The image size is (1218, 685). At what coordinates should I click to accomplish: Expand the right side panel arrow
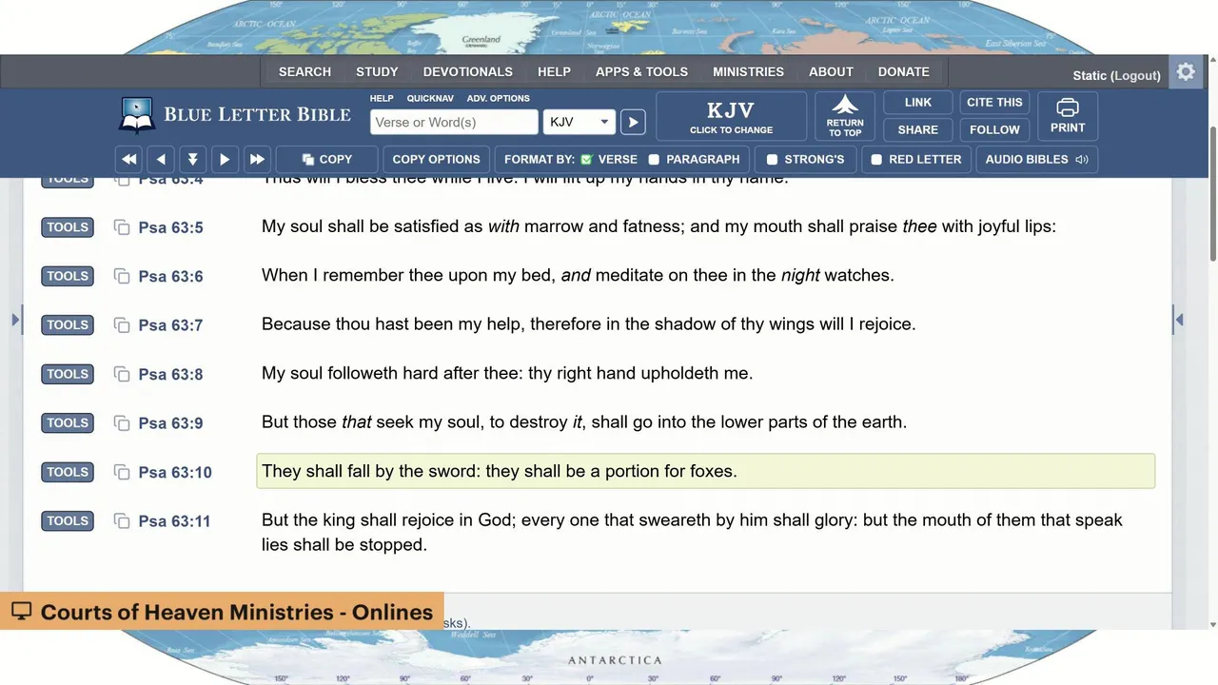pos(1179,320)
